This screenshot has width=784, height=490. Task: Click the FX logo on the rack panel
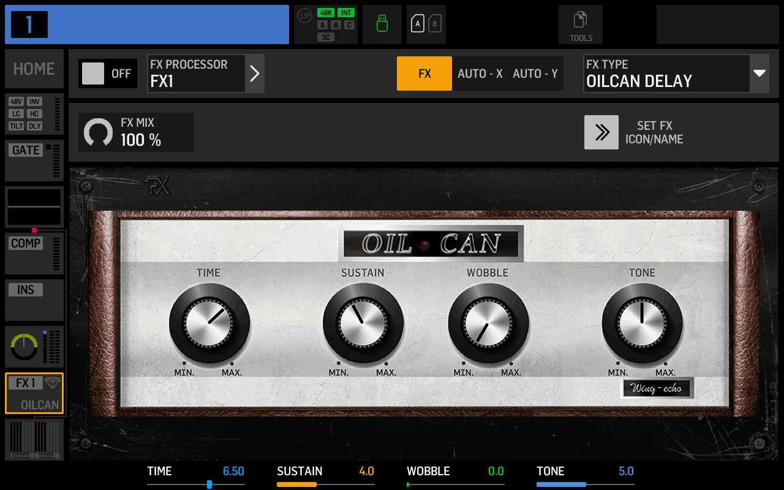click(x=157, y=186)
